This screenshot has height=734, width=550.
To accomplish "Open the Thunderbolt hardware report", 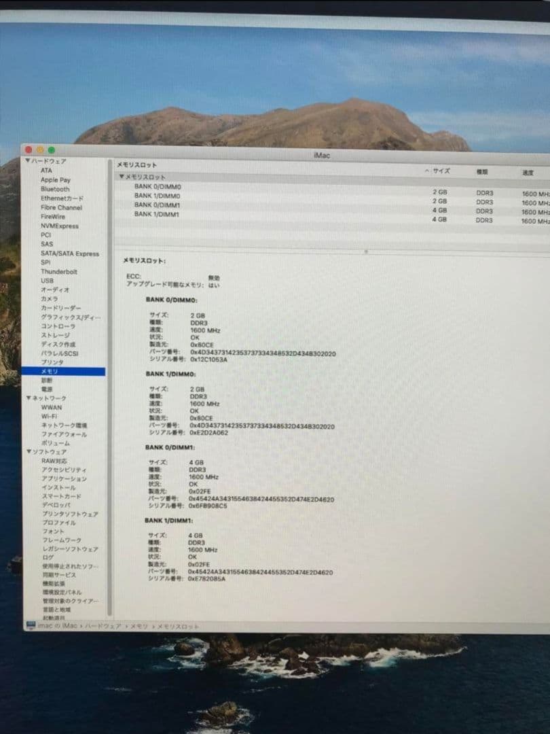I will pyautogui.click(x=57, y=271).
